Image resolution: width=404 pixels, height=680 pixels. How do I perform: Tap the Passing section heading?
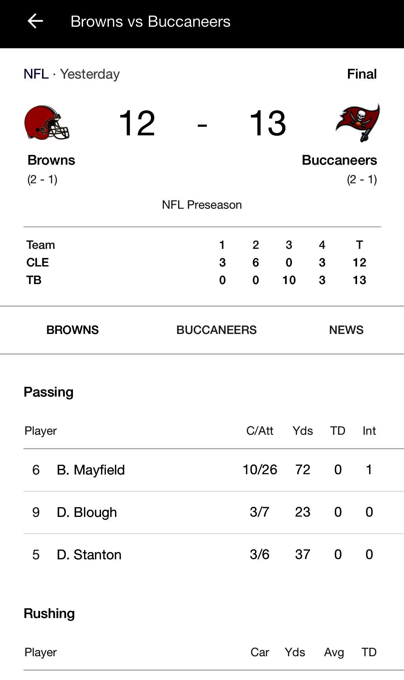click(49, 392)
